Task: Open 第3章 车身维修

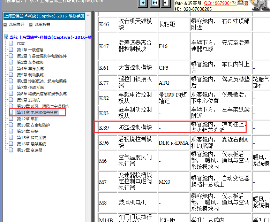Action: coord(30,62)
